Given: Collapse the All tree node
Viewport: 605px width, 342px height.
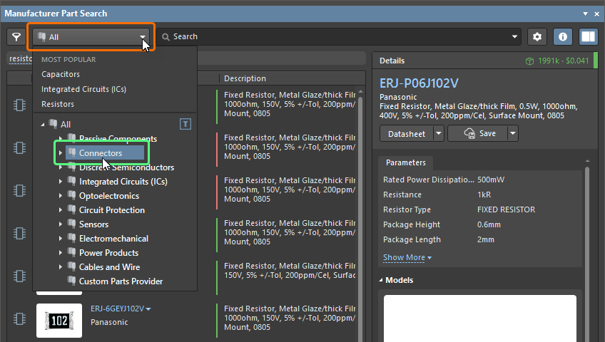Looking at the screenshot, I should (x=42, y=125).
